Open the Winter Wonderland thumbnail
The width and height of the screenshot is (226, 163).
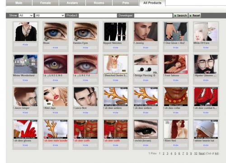point(25,64)
